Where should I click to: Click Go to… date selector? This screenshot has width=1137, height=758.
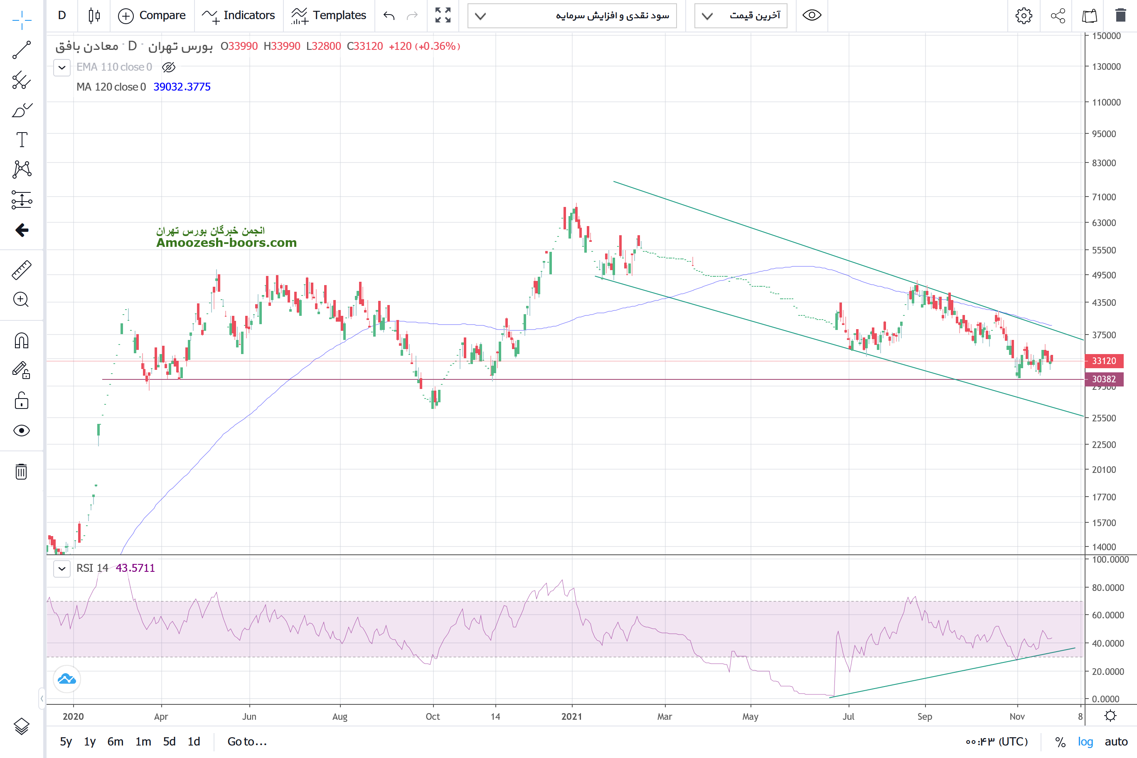click(x=247, y=741)
